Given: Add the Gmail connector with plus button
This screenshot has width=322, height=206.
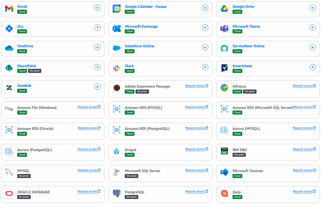Looking at the screenshot, I should pyautogui.click(x=97, y=8).
